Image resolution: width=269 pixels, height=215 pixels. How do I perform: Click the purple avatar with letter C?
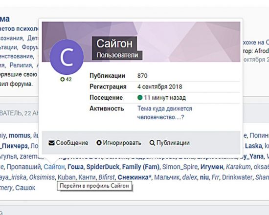pyautogui.click(x=67, y=57)
